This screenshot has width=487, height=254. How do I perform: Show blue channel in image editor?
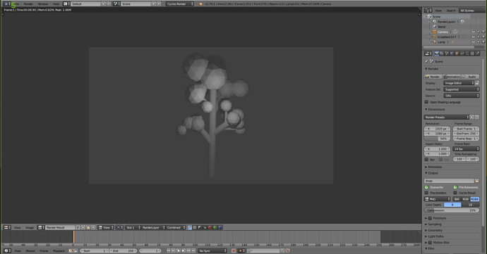point(220,227)
